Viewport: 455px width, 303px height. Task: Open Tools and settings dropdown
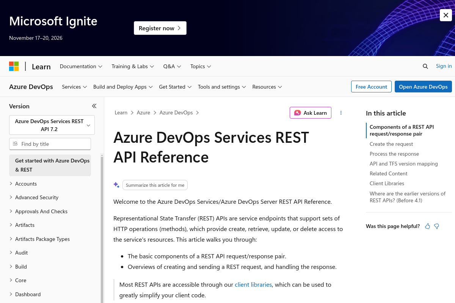click(222, 87)
